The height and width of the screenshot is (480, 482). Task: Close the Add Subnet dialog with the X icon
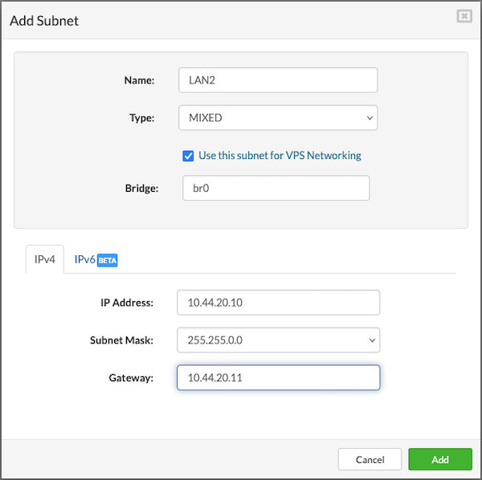point(464,16)
